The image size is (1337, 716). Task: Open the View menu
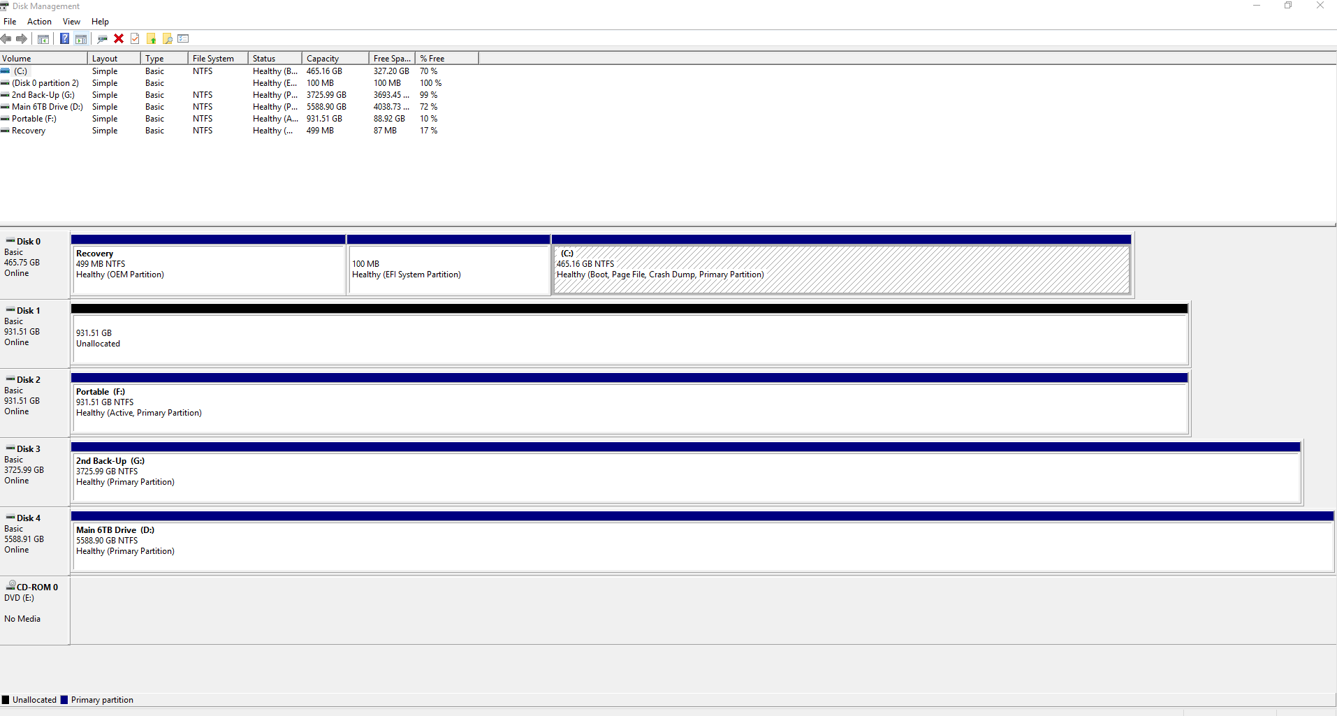coord(71,22)
